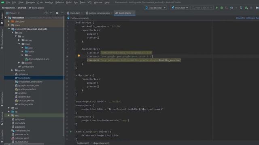259x145 pixels.
Task: Click the intention lightbulb in the editor gutter
Action: tap(79, 56)
